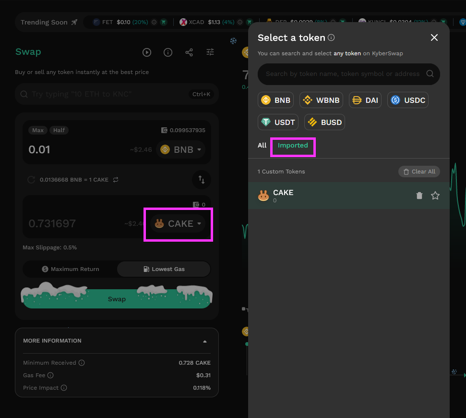Choose the BUSD quick token chip
Image resolution: width=466 pixels, height=418 pixels.
(324, 122)
